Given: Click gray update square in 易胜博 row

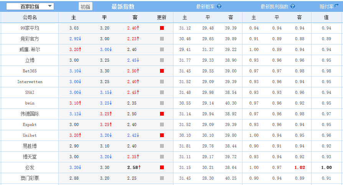Looking at the screenshot, I should [162, 146].
